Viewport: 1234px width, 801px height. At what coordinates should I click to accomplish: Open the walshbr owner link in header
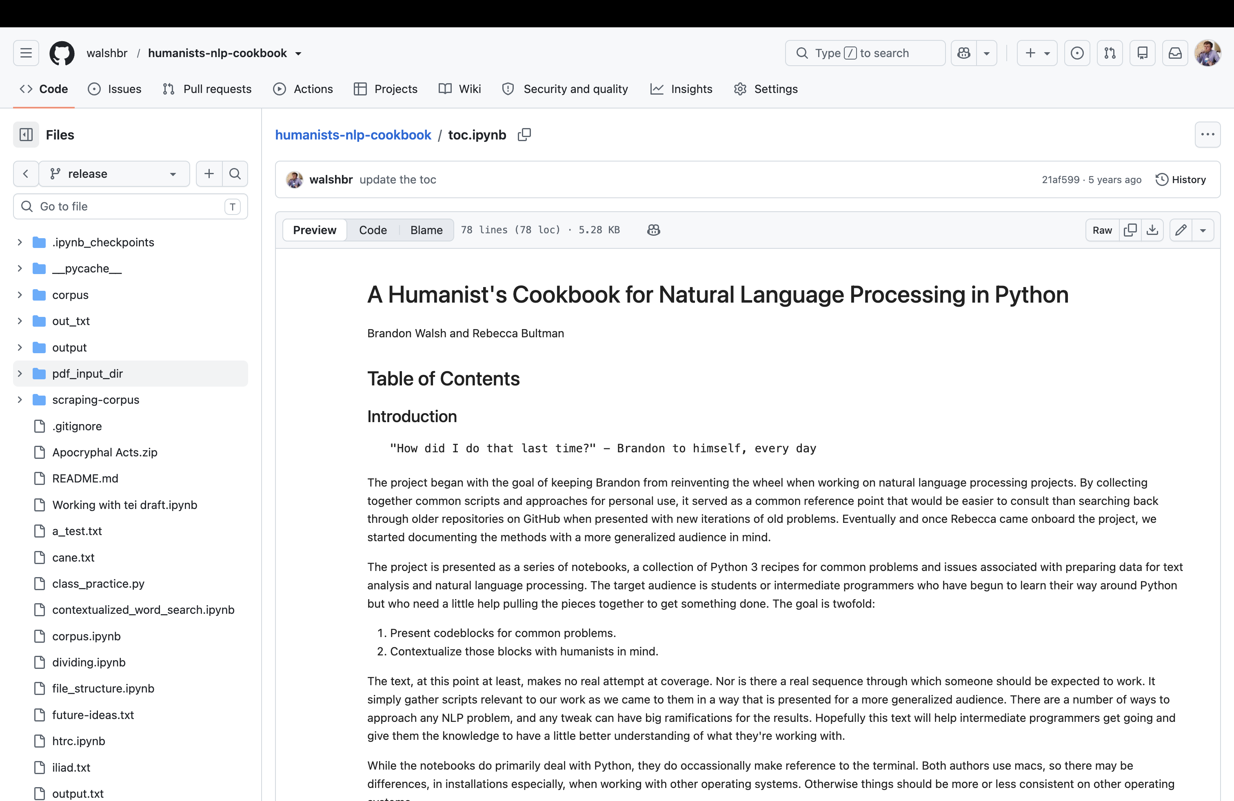click(x=107, y=53)
